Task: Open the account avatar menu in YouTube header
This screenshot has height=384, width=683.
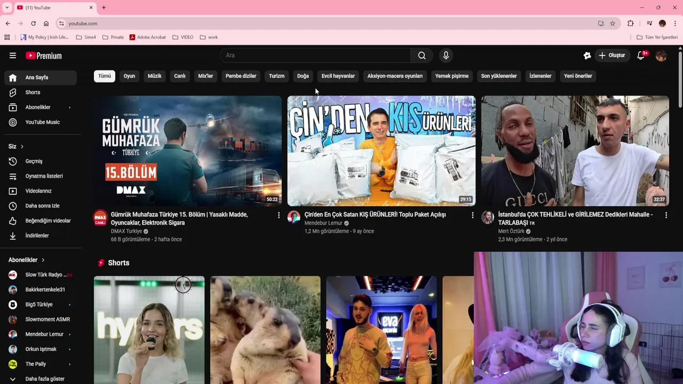Action: [x=661, y=55]
